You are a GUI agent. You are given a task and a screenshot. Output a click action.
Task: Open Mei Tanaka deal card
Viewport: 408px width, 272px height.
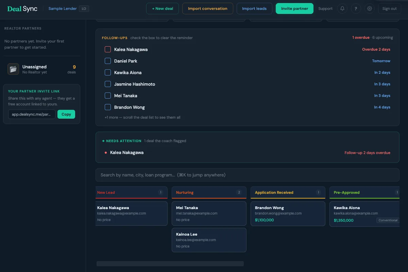click(x=209, y=214)
